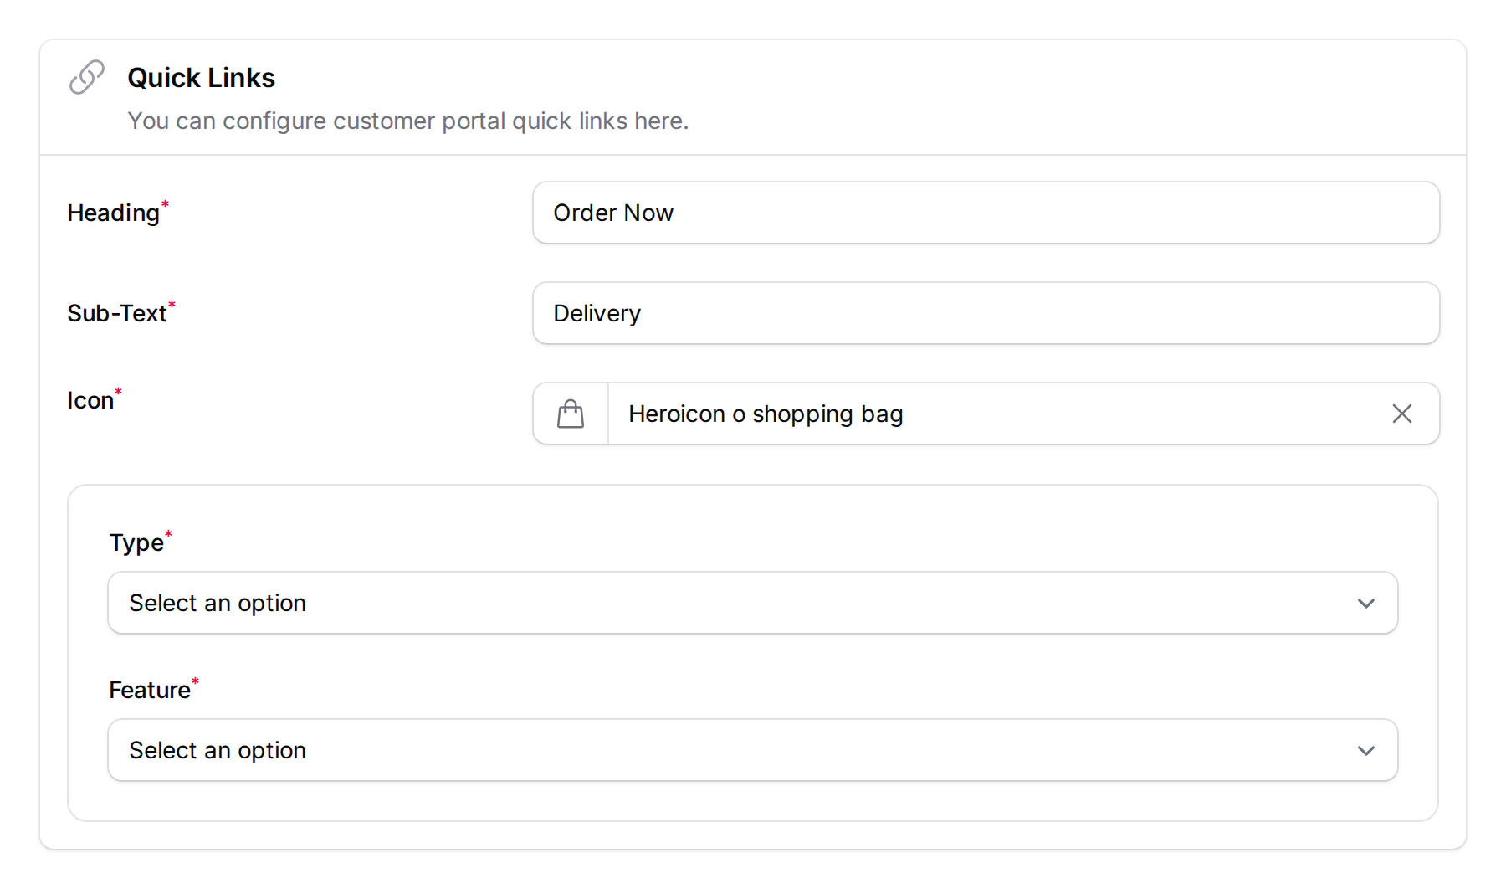Viewport: 1506px width, 889px height.
Task: Click the chain link icon beside Quick Links
Action: [x=86, y=77]
